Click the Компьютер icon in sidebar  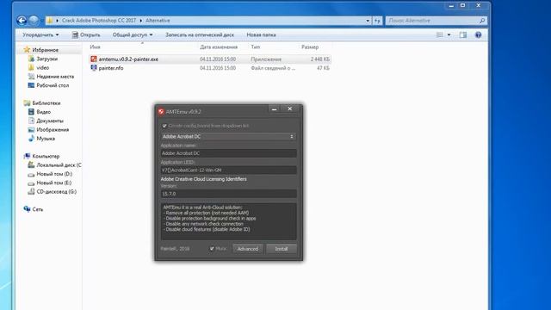tap(27, 156)
